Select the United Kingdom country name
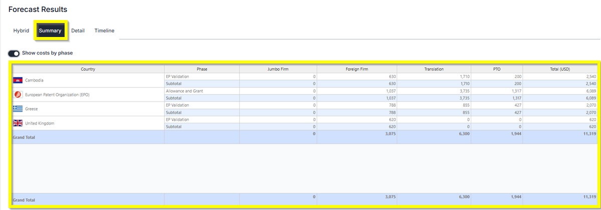Image resolution: width=601 pixels, height=210 pixels. (40, 123)
